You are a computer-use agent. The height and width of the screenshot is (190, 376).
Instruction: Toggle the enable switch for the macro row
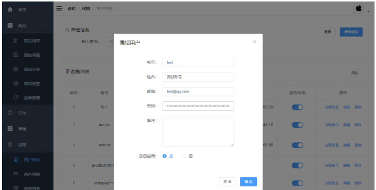tap(297, 145)
